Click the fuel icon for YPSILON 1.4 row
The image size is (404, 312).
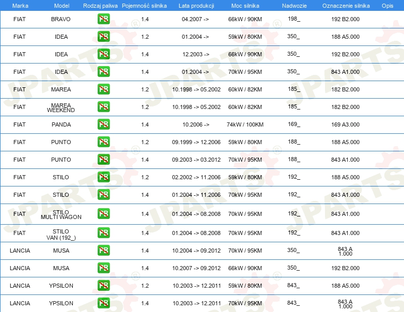103,303
